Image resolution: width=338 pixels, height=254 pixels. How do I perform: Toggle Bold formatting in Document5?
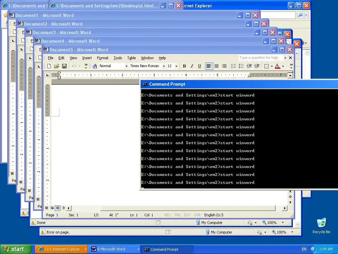point(184,66)
